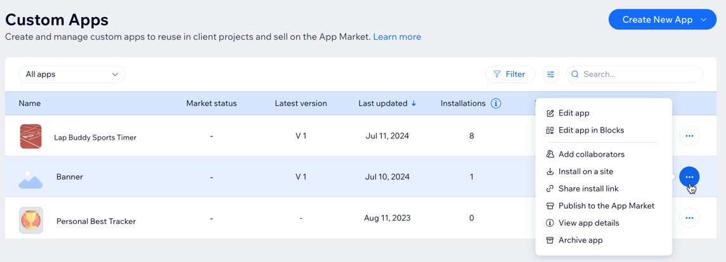726x262 pixels.
Task: Select Publish to the App Market
Action: click(606, 206)
